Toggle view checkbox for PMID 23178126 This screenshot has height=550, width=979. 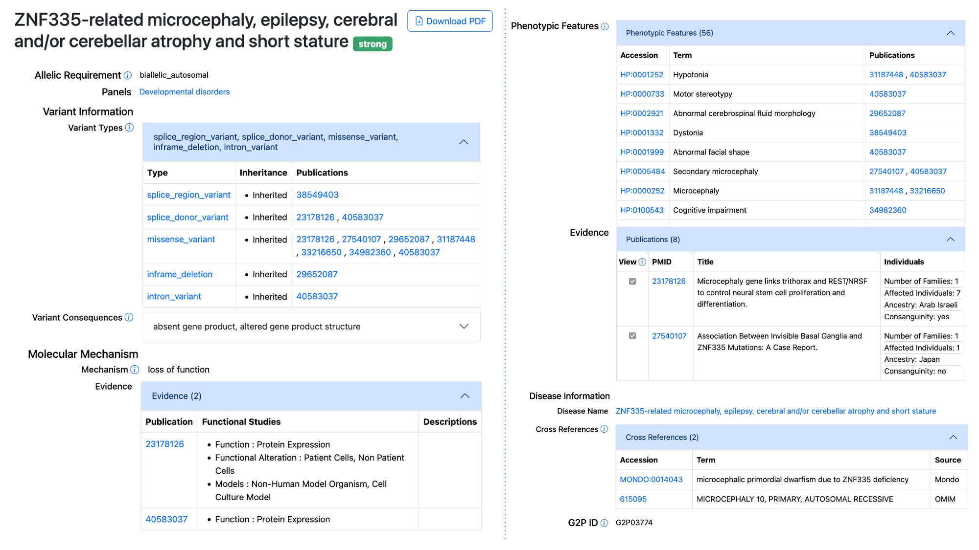tap(632, 282)
